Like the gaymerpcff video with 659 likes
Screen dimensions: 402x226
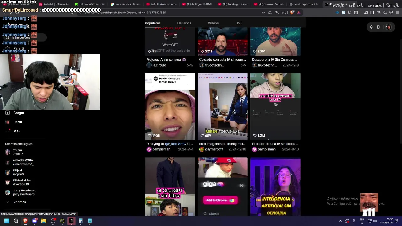point(202,136)
